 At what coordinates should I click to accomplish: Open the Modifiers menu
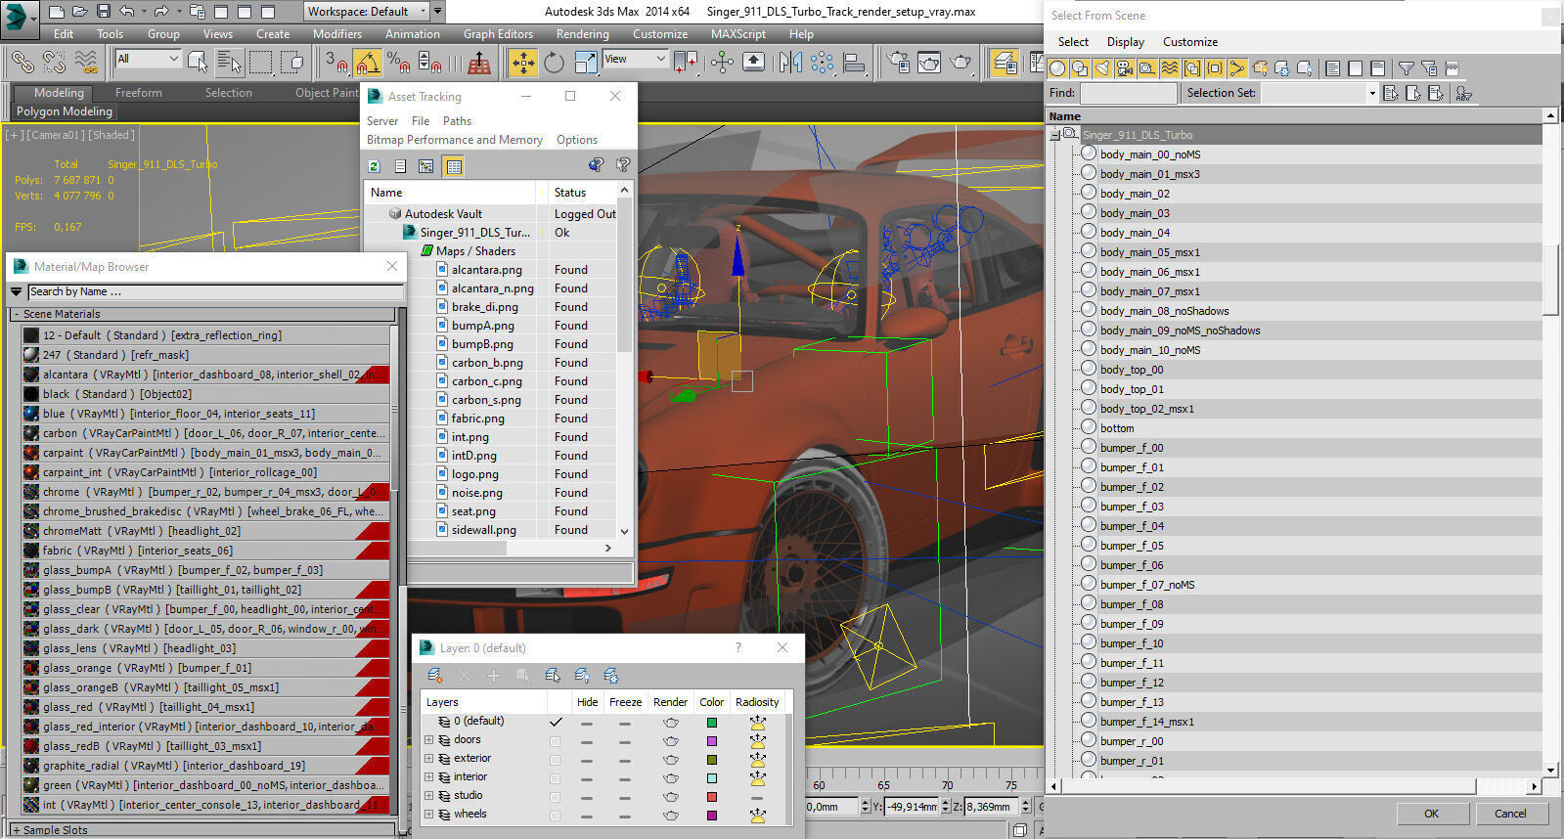[337, 33]
